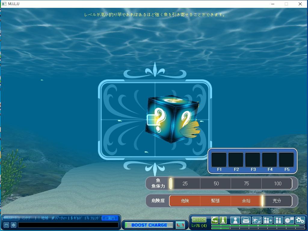Open the two-person party icon
Image resolution: width=308 pixels, height=231 pixels.
278,220
